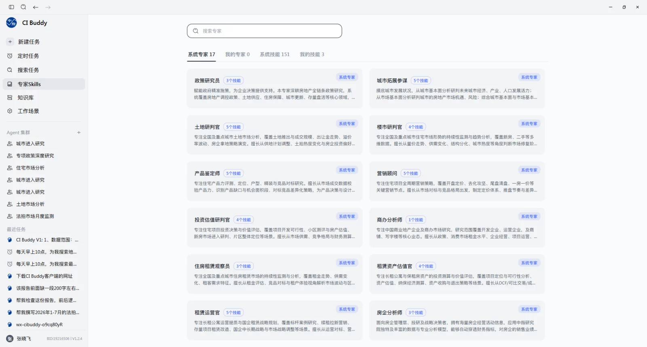Switch to the 我的技能 3 tab
This screenshot has width=647, height=347.
click(312, 54)
